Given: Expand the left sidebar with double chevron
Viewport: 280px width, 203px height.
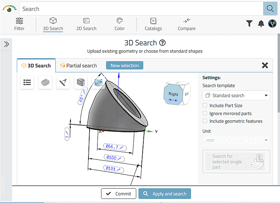Looking at the screenshot, I should point(6,44).
